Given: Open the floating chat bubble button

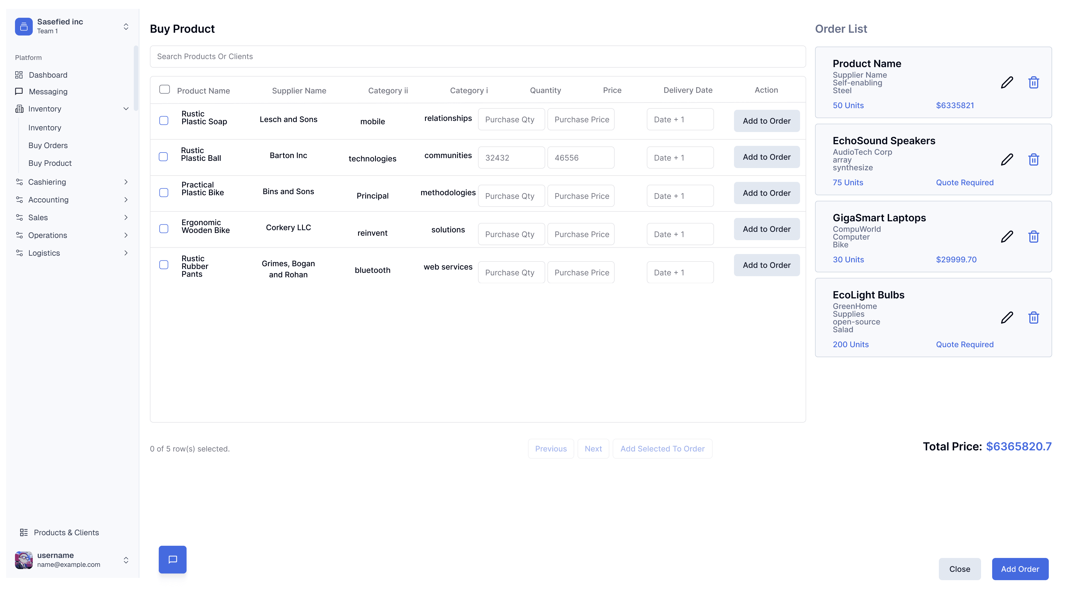Looking at the screenshot, I should (173, 559).
